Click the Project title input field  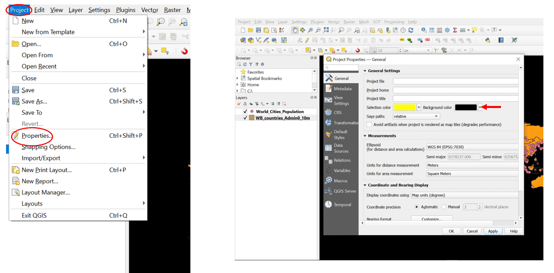click(x=456, y=98)
